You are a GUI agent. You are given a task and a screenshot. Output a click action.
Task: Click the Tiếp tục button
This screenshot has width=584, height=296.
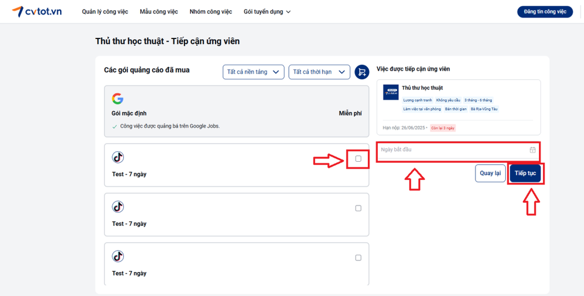tap(526, 173)
